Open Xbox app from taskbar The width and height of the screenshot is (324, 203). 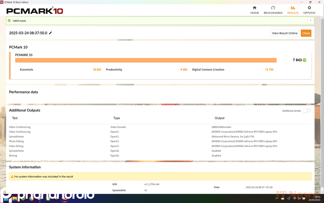[48, 198]
